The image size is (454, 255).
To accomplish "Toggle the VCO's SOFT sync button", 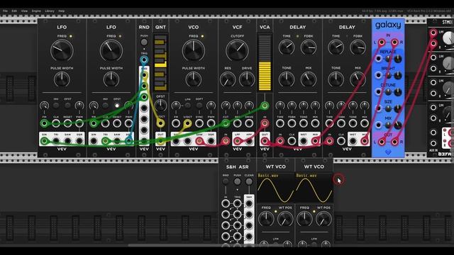I will (x=199, y=106).
